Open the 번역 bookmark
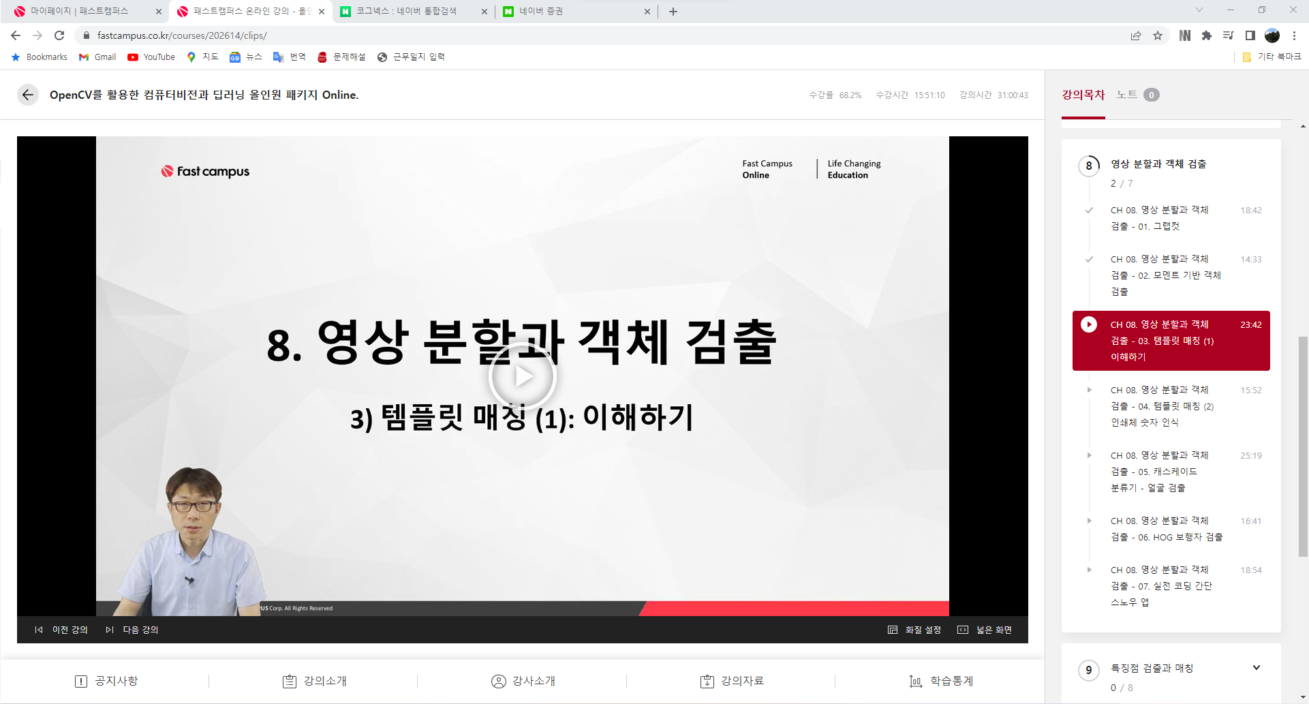1309x704 pixels. 290,57
